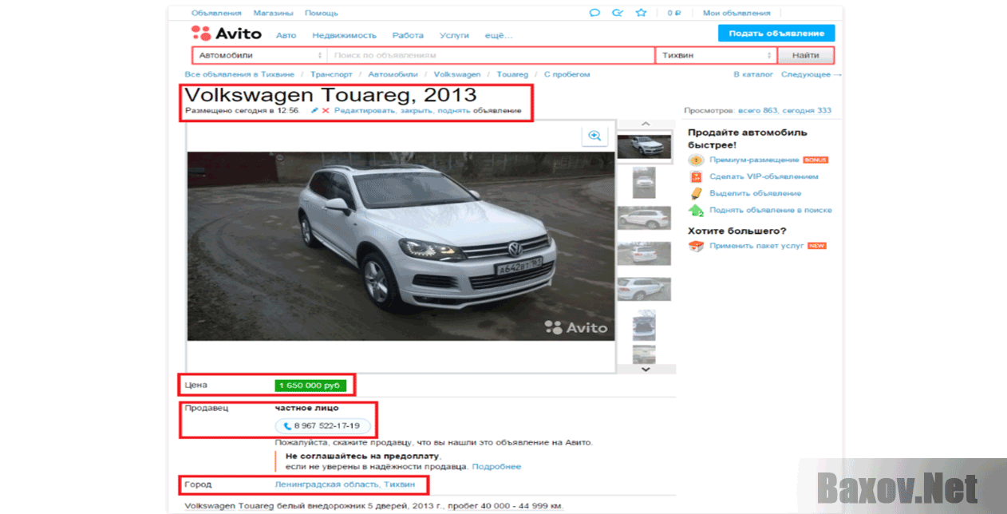Click Поднять объявление в поиске link
The width and height of the screenshot is (1007, 514).
pyautogui.click(x=771, y=211)
